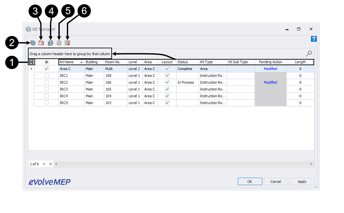Click the Status column header
This screenshot has height=213, width=344.
[188, 62]
